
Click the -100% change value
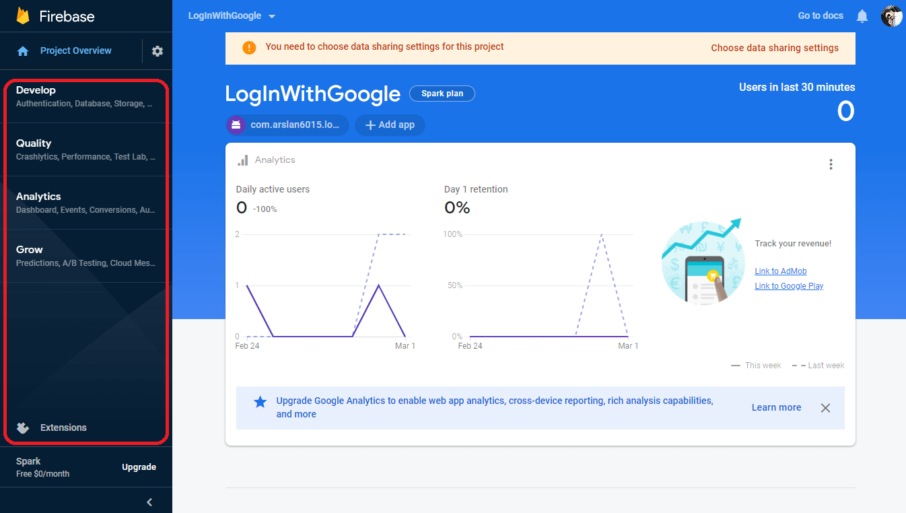[265, 209]
